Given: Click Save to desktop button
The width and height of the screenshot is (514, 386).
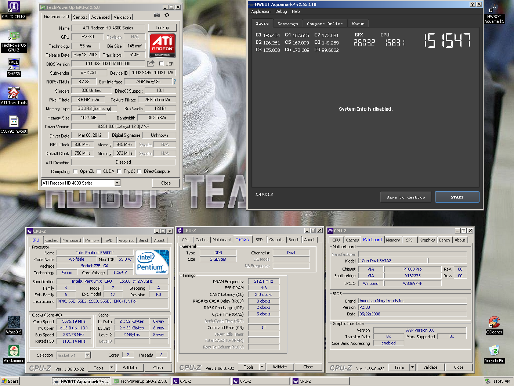Looking at the screenshot, I should (x=406, y=197).
